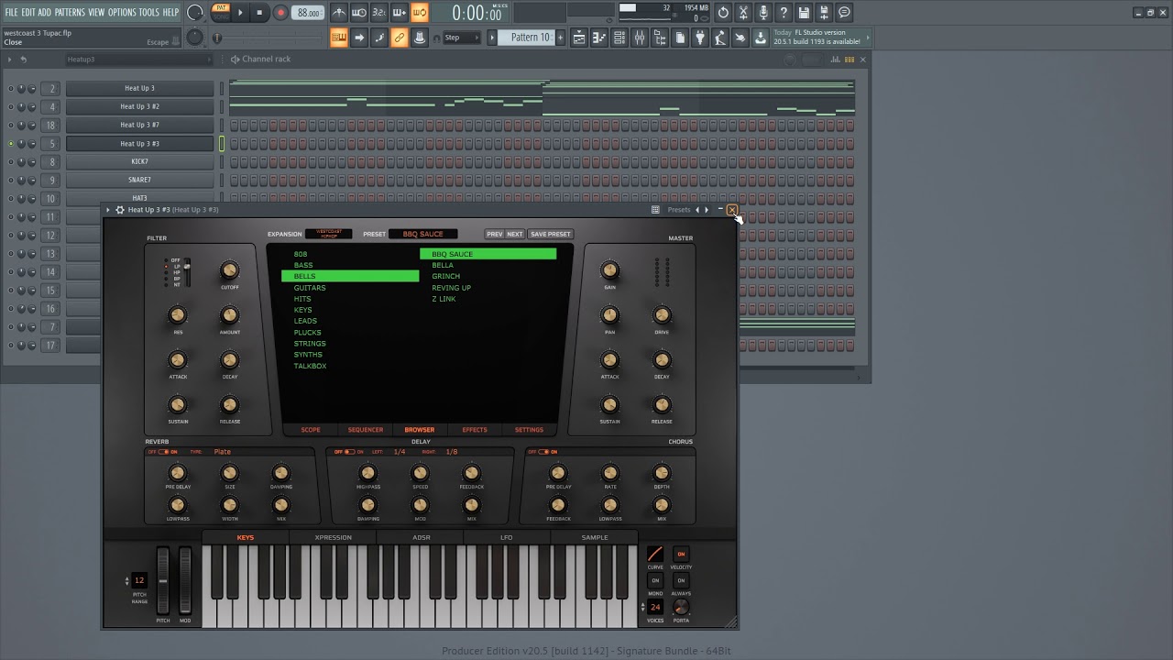The width and height of the screenshot is (1173, 660).
Task: Open the question mark help icon
Action: (x=784, y=13)
